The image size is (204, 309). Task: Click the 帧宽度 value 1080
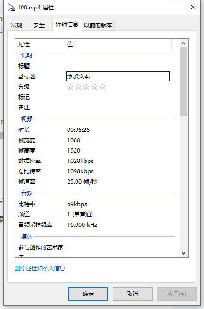coord(74,140)
